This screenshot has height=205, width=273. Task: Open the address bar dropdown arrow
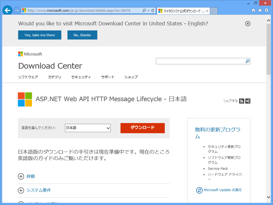pos(148,11)
